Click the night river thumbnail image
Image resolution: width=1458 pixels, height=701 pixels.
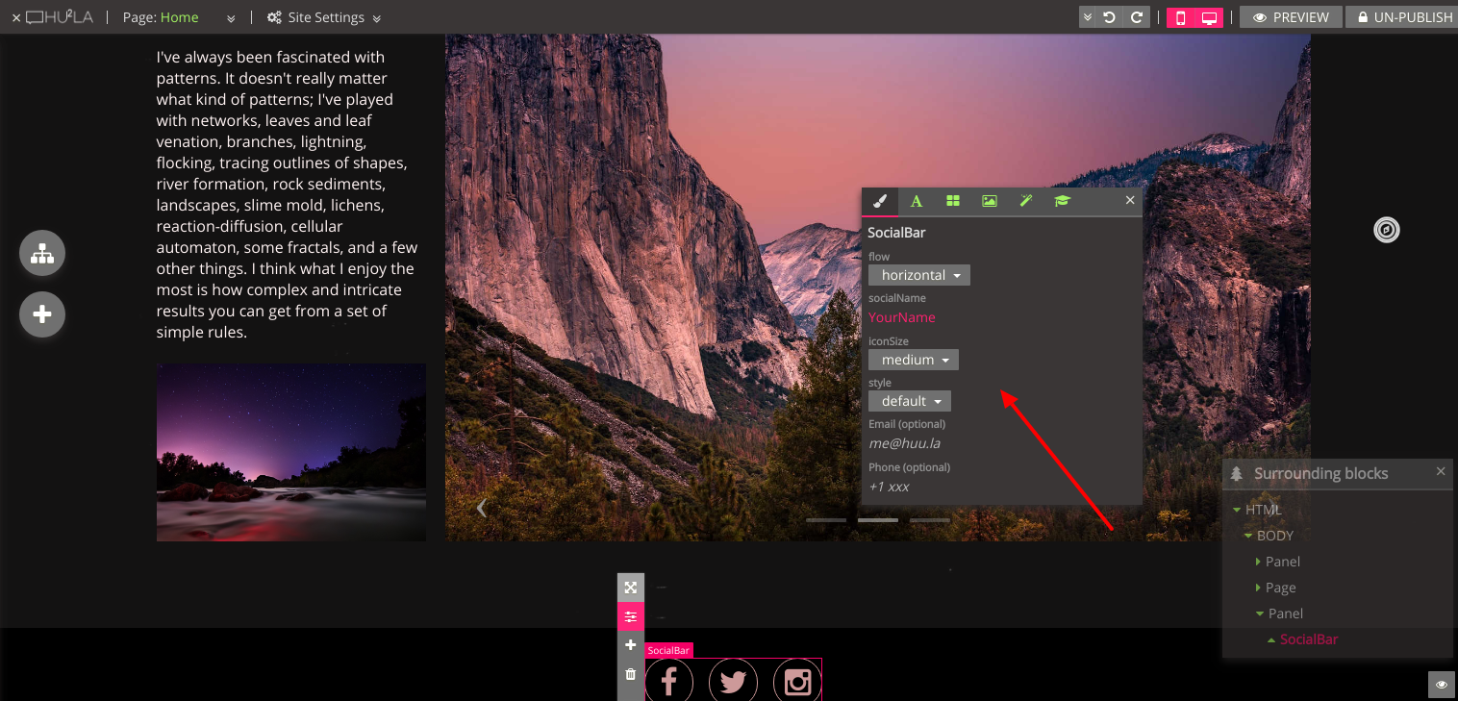click(x=291, y=452)
